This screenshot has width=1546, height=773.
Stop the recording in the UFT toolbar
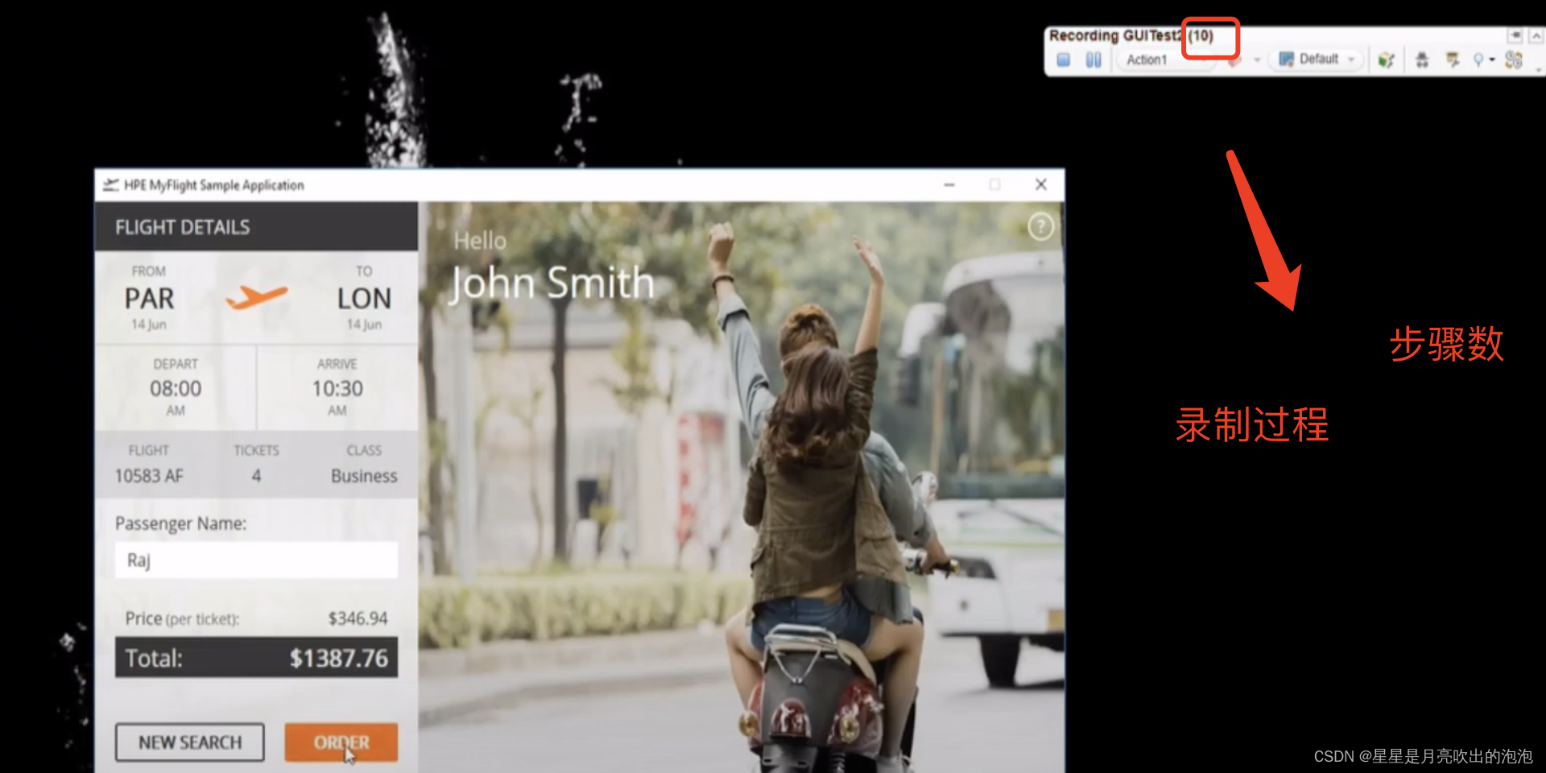[1063, 60]
